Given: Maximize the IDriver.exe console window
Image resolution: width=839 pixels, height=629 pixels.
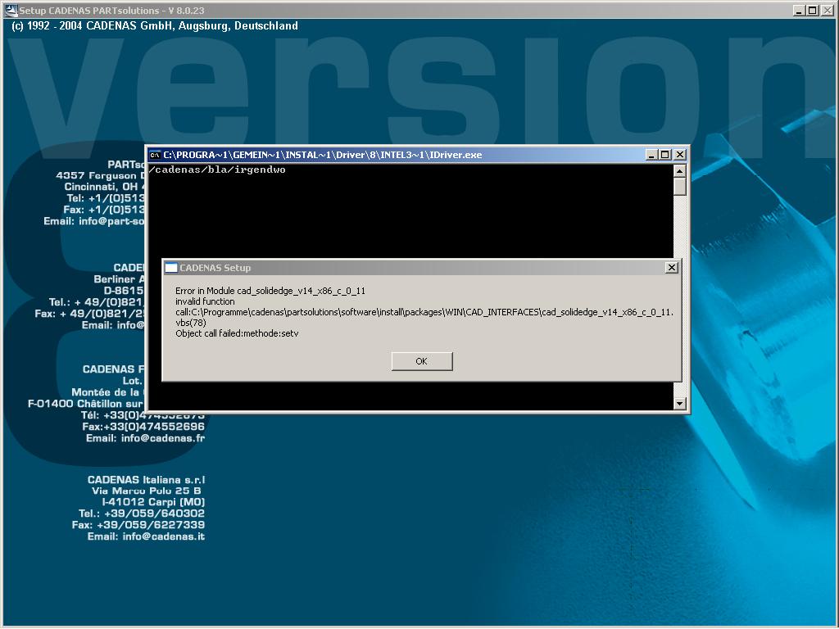Looking at the screenshot, I should point(664,155).
